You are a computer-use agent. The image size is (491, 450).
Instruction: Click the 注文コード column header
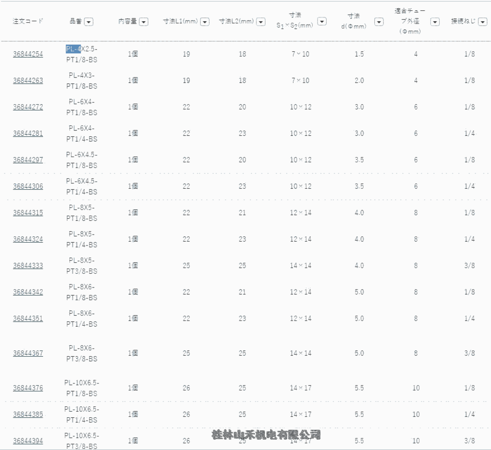tap(28, 21)
